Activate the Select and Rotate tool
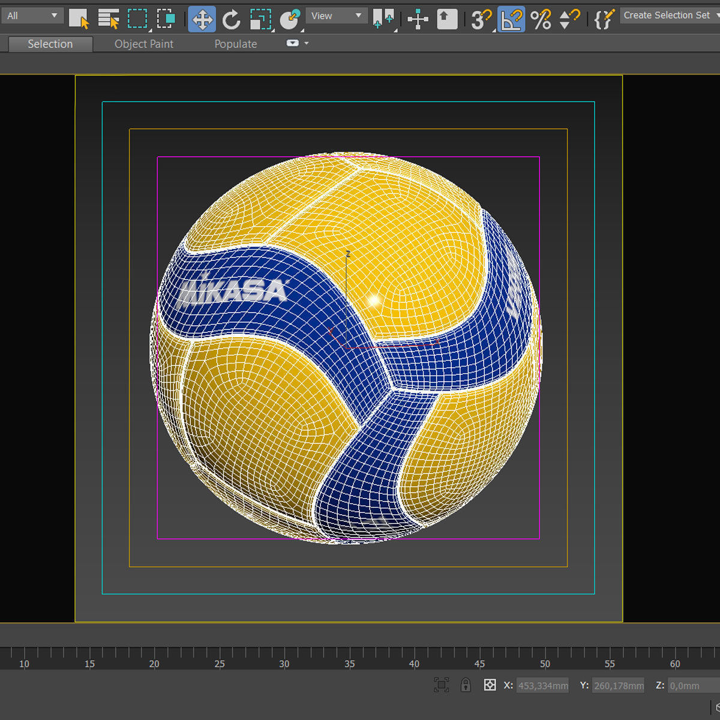Viewport: 720px width, 720px height. point(233,16)
